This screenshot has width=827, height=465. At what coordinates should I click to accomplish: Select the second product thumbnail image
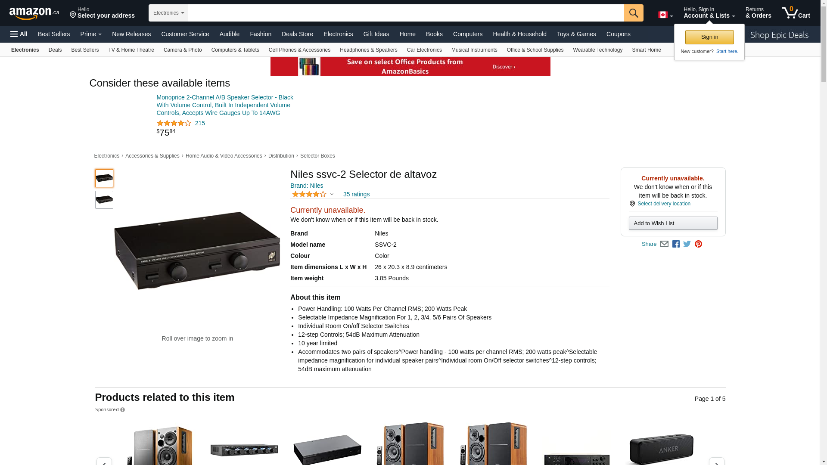[x=104, y=200]
